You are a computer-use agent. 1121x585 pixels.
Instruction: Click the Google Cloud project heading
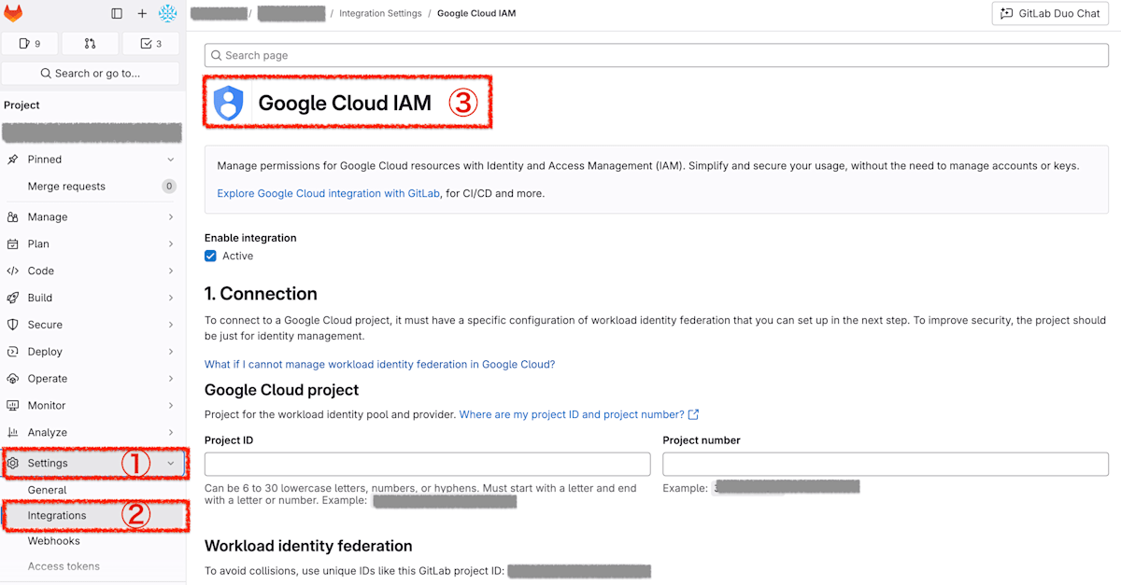coord(282,390)
